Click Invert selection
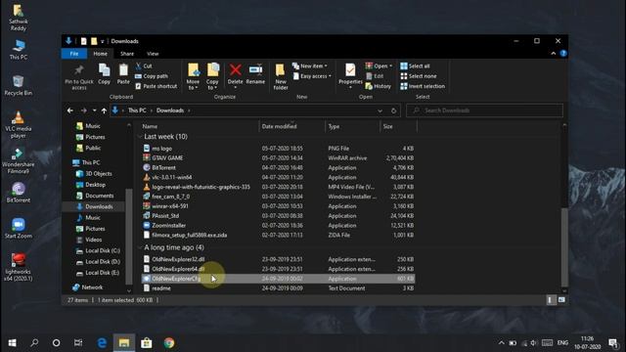The image size is (626, 352). (423, 86)
